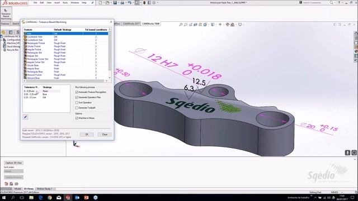The width and height of the screenshot is (358, 201).
Task: Click the edit pencil button in dialog
Action: (x=25, y=117)
